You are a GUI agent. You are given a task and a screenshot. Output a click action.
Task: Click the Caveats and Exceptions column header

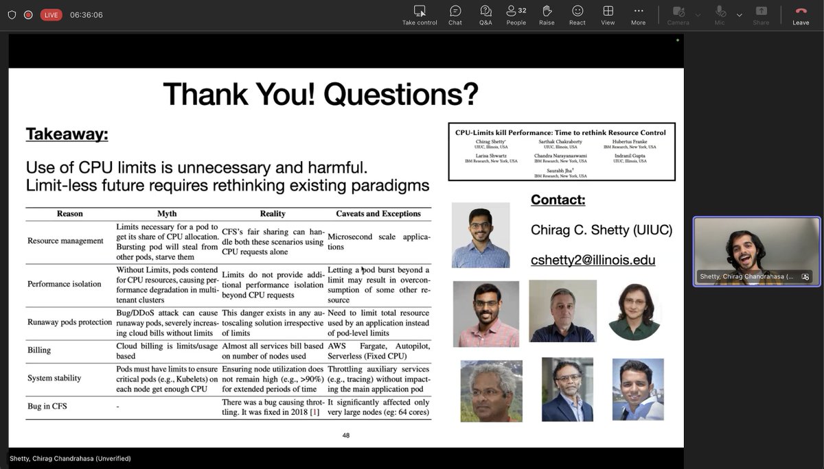[378, 214]
